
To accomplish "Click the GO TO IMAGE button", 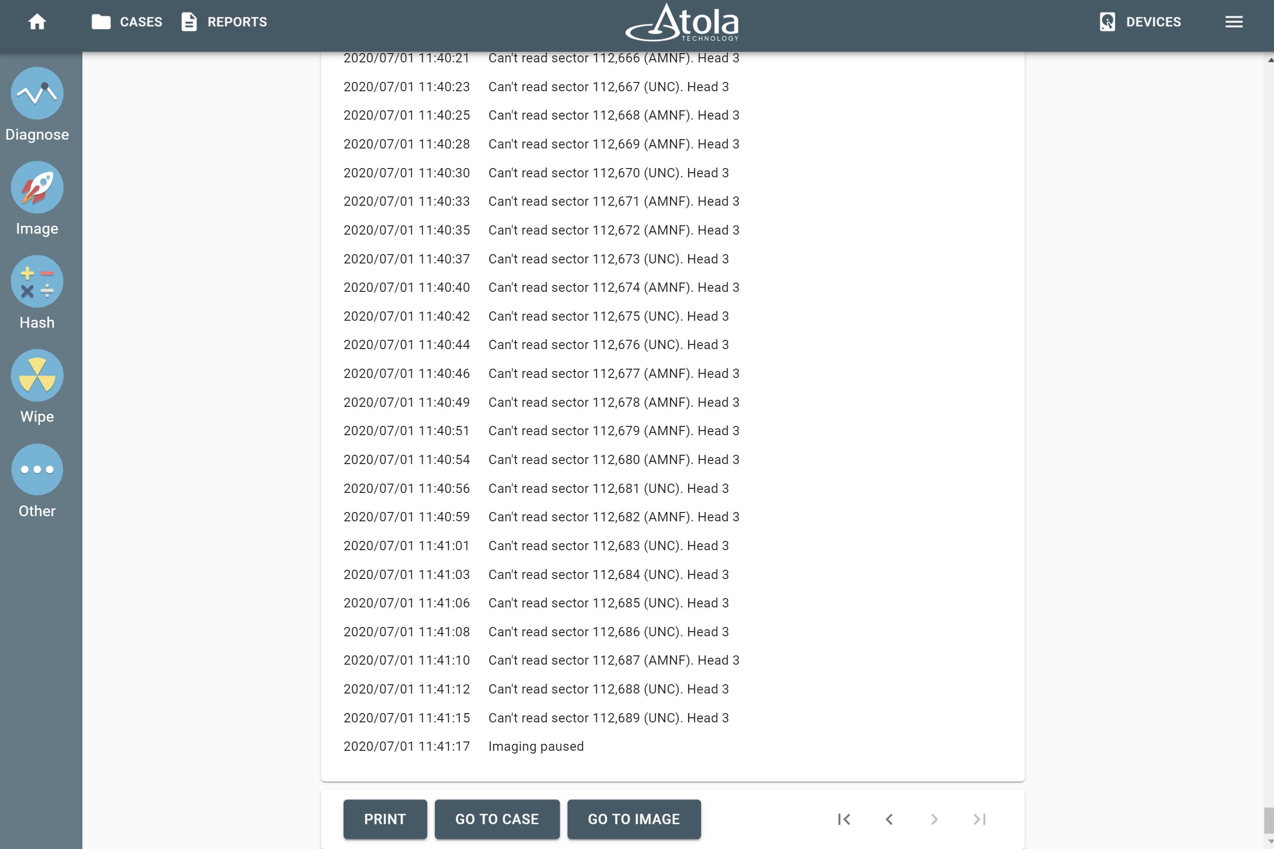I will [x=634, y=819].
